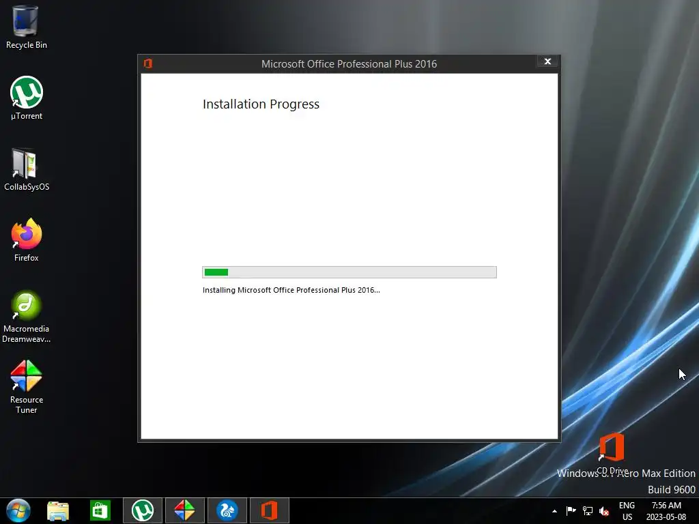Open the Action Center flag icon

[571, 510]
